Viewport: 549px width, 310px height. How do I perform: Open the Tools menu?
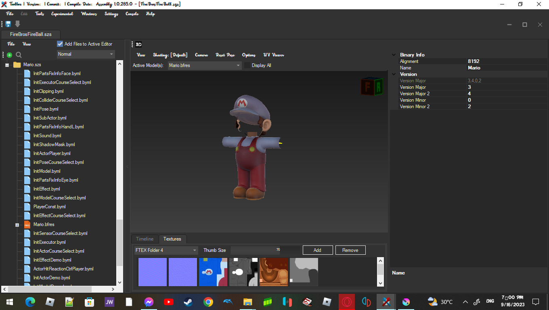point(40,14)
